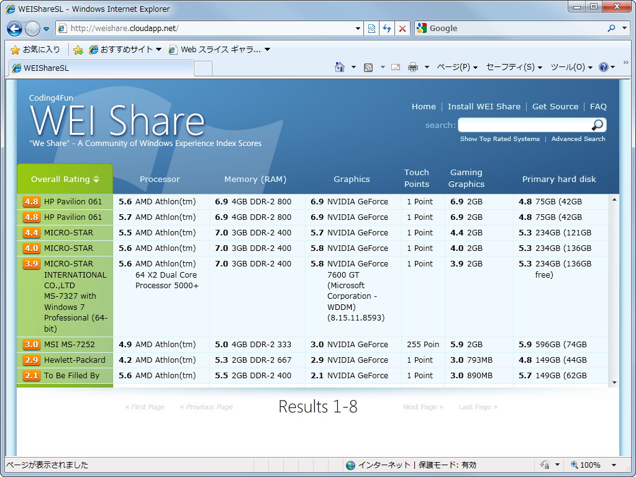
Task: Open Compatibility View
Action: tap(371, 29)
